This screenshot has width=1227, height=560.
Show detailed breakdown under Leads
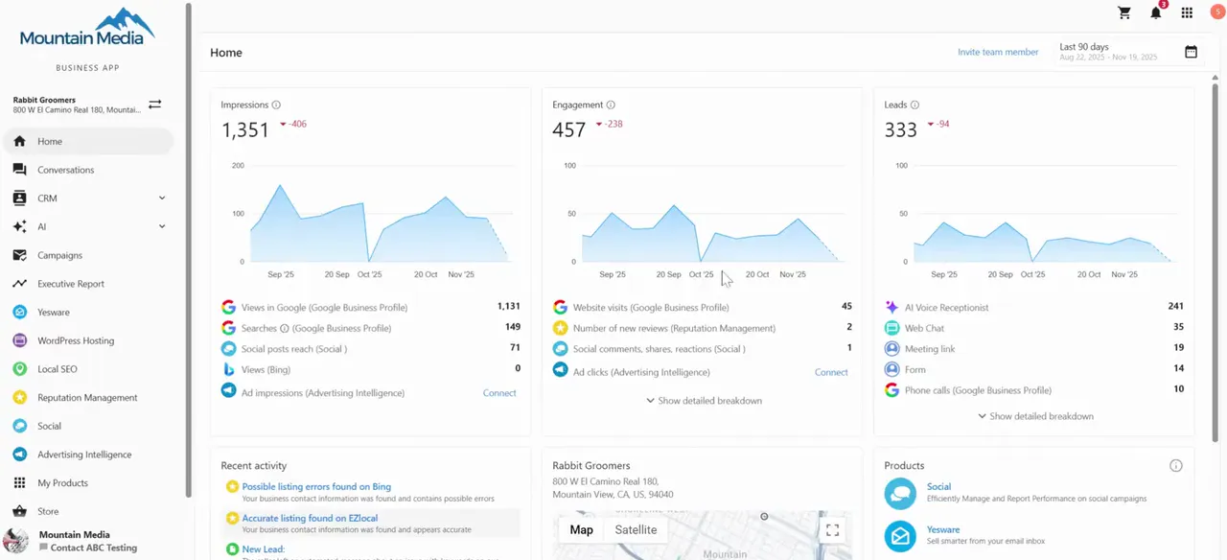(1035, 416)
